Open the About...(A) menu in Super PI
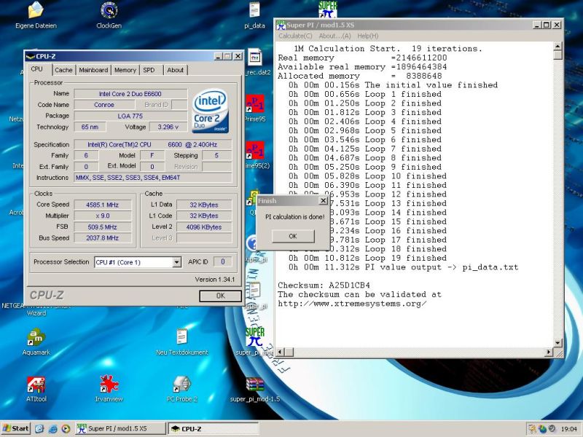 click(334, 36)
